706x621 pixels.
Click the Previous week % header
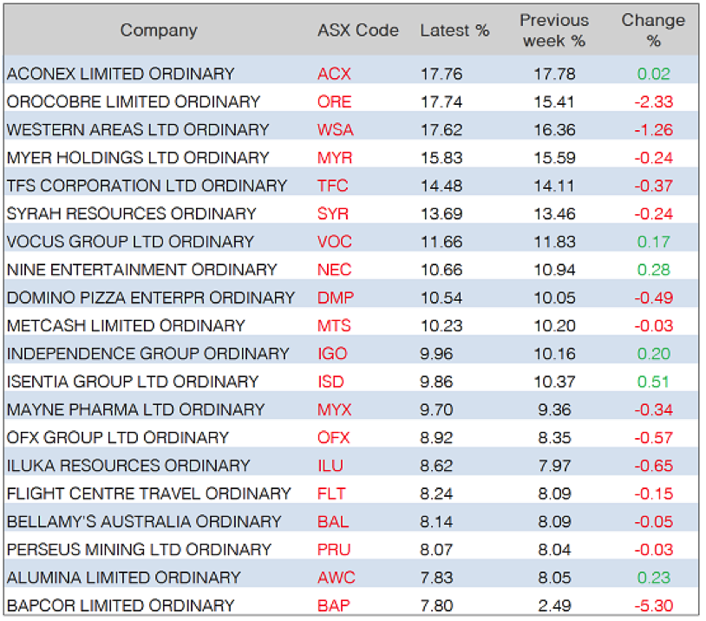tap(553, 30)
